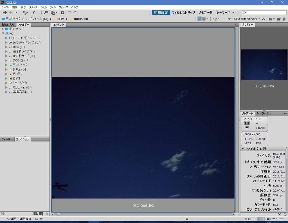The height and width of the screenshot is (223, 288).
Task: Create a new folder with toolbar icon
Action: coord(279,19)
